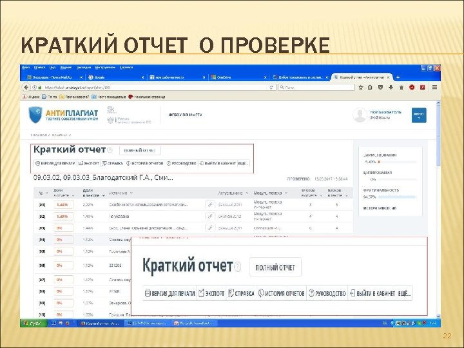The width and height of the screenshot is (464, 348).
Task: Click РУКОВОДСТВО in the small report toolbar
Action: point(181,163)
